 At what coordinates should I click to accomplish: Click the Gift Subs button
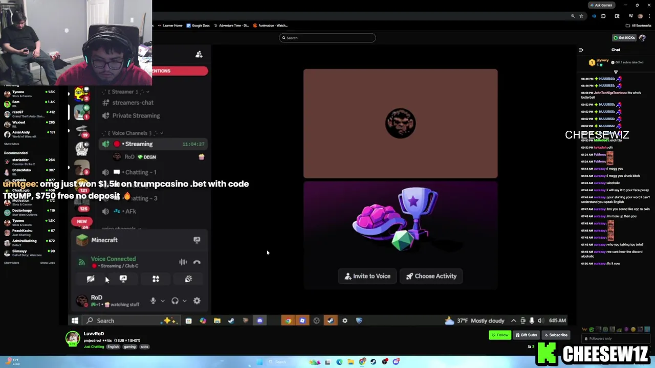[x=526, y=335]
